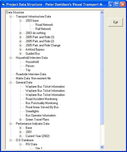Select Rural Areas Served By Bus item
The image size is (127, 152).
point(42,107)
